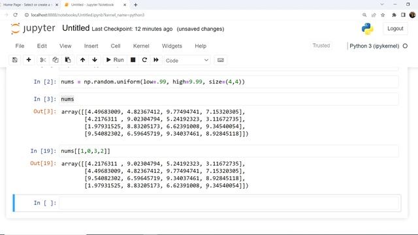Open the cell type Code dropdown
Viewport: 418px width, 235px height.
point(187,61)
